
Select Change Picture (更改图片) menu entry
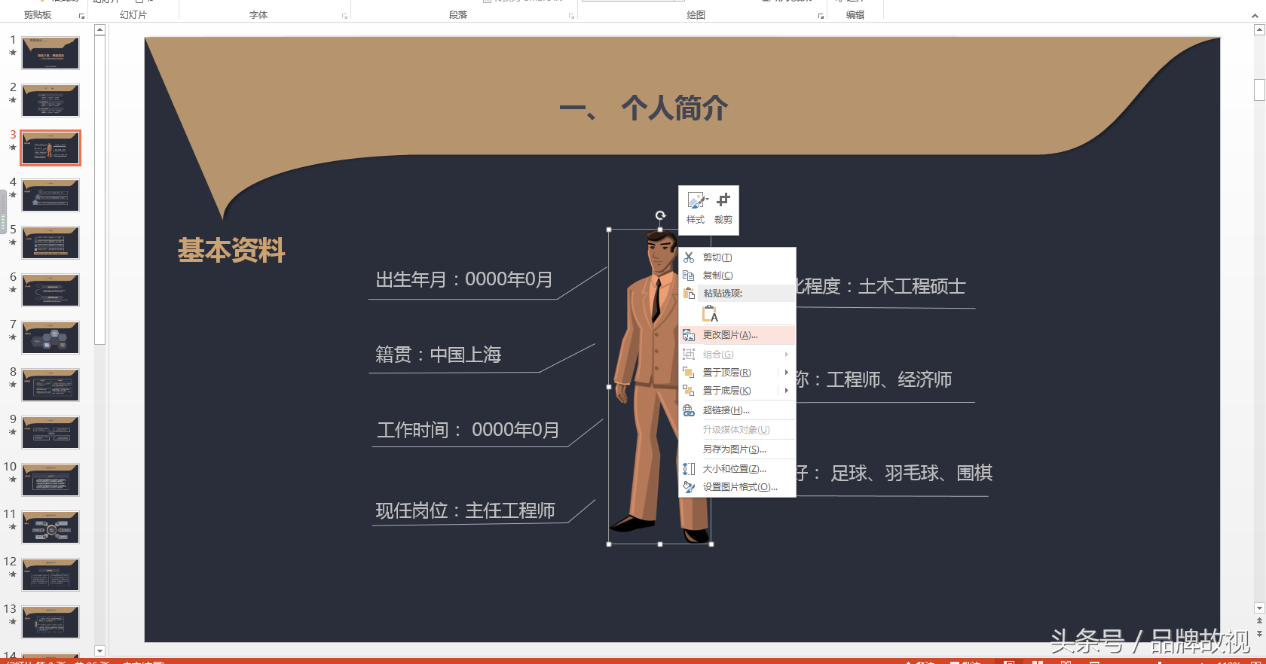click(737, 335)
